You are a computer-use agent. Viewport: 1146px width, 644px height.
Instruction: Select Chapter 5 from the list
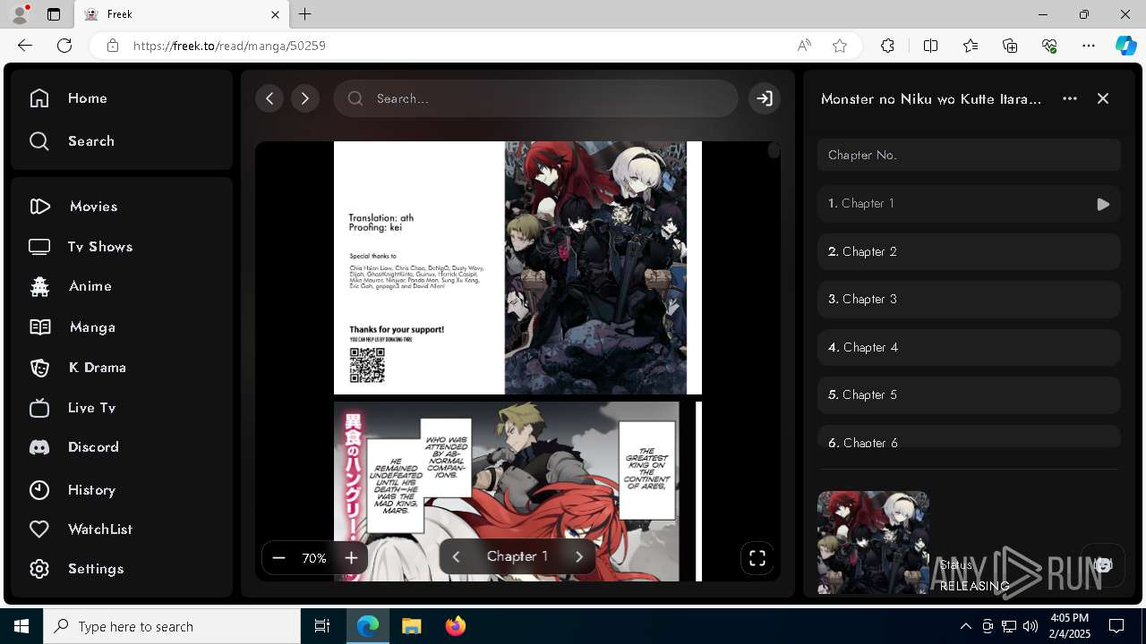[969, 394]
